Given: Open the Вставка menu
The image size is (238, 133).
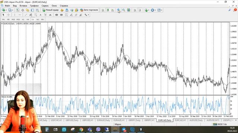Looking at the screenshot, I should click(23, 6).
